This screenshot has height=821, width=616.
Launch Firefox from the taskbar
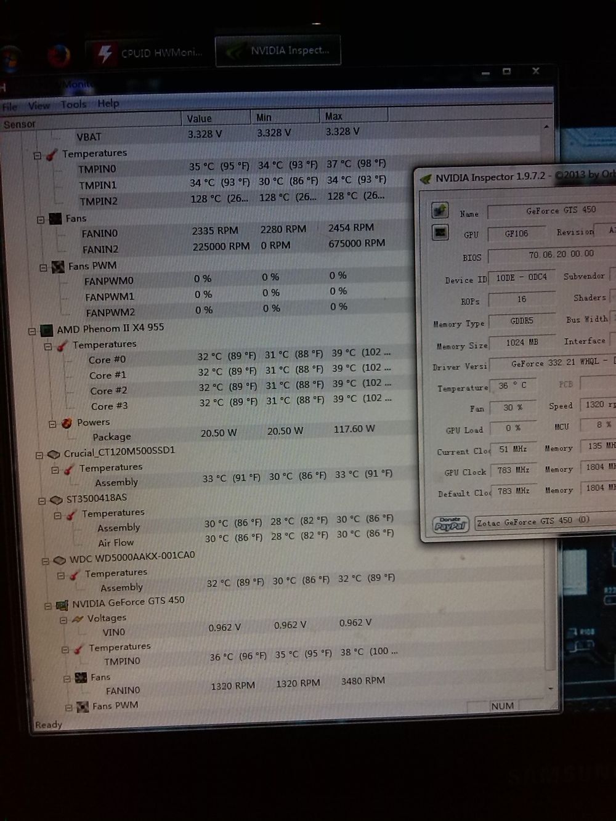[59, 56]
